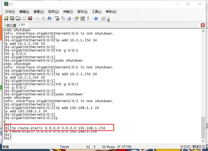Open Session Options from the toolbar
The image size is (208, 151).
click(76, 19)
